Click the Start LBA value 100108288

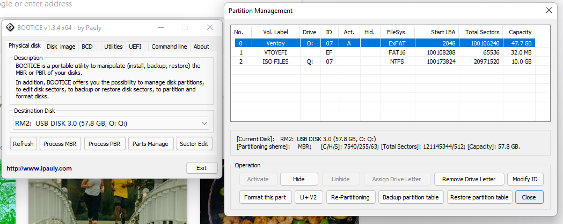pyautogui.click(x=441, y=52)
